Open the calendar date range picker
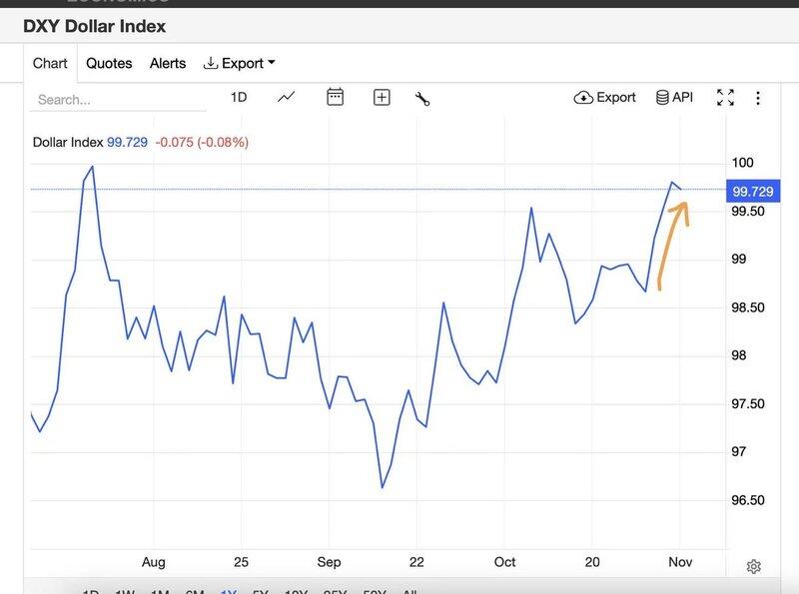 pos(335,97)
